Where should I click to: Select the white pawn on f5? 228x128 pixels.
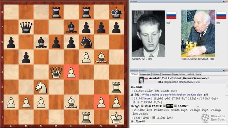[x=86, y=57]
